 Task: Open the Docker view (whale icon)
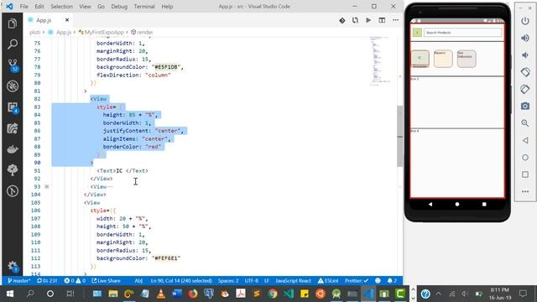coord(13,149)
